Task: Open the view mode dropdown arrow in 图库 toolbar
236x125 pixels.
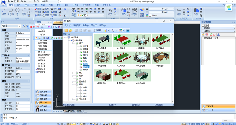Action: [124, 30]
